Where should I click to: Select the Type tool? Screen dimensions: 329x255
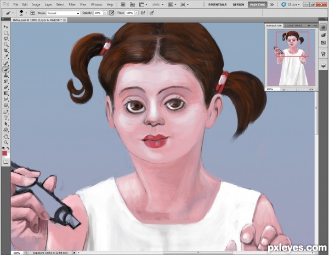coord(6,118)
